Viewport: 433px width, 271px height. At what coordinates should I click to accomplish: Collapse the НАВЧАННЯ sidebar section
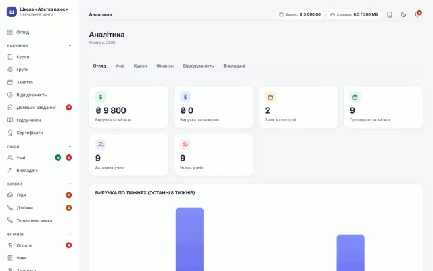point(70,45)
